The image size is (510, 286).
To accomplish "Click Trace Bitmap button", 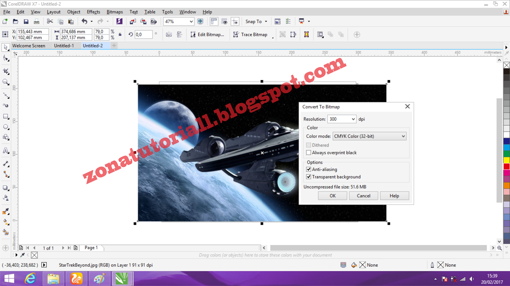I will [x=250, y=34].
